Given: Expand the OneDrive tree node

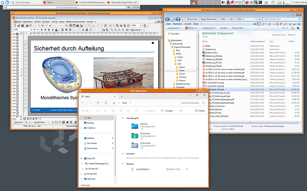Looking at the screenshot, I should point(81,128).
